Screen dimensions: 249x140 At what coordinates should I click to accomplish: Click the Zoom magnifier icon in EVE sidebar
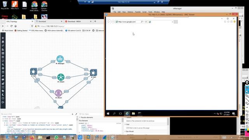[3, 65]
